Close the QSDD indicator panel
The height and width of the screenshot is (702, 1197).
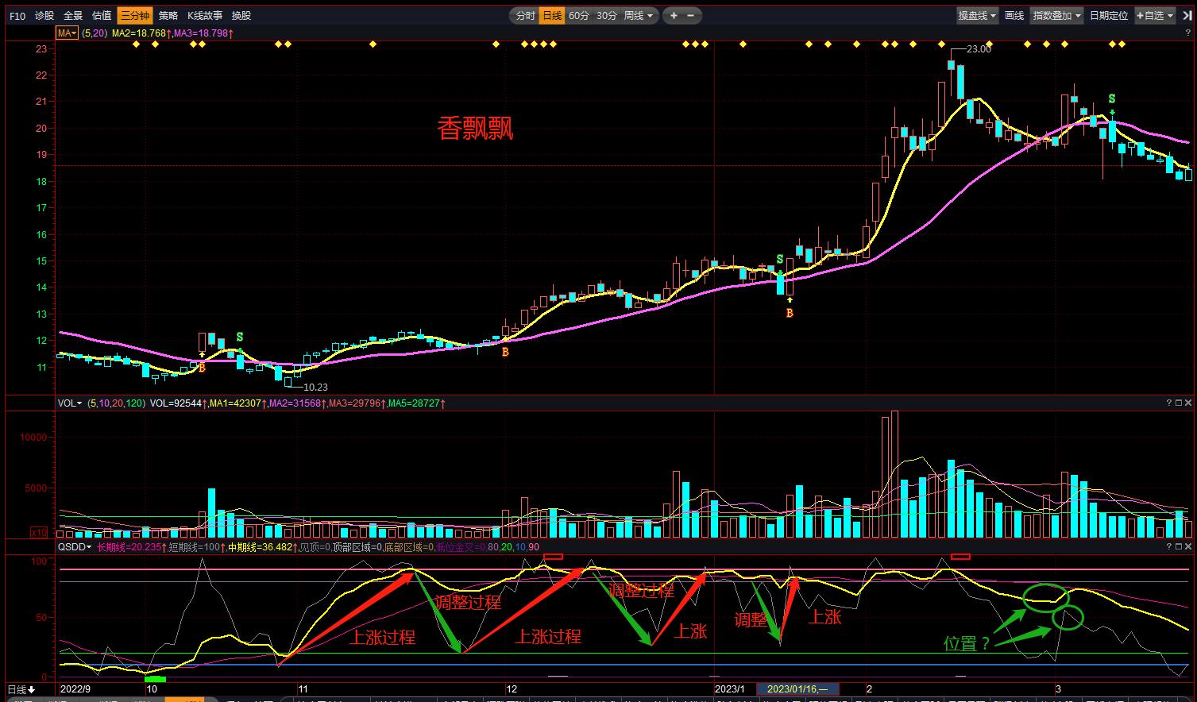[x=1188, y=546]
